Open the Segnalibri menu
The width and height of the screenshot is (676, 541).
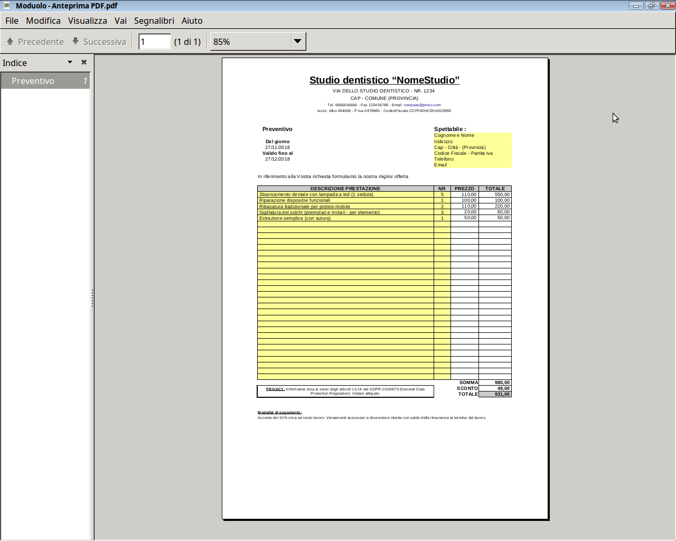pyautogui.click(x=154, y=21)
